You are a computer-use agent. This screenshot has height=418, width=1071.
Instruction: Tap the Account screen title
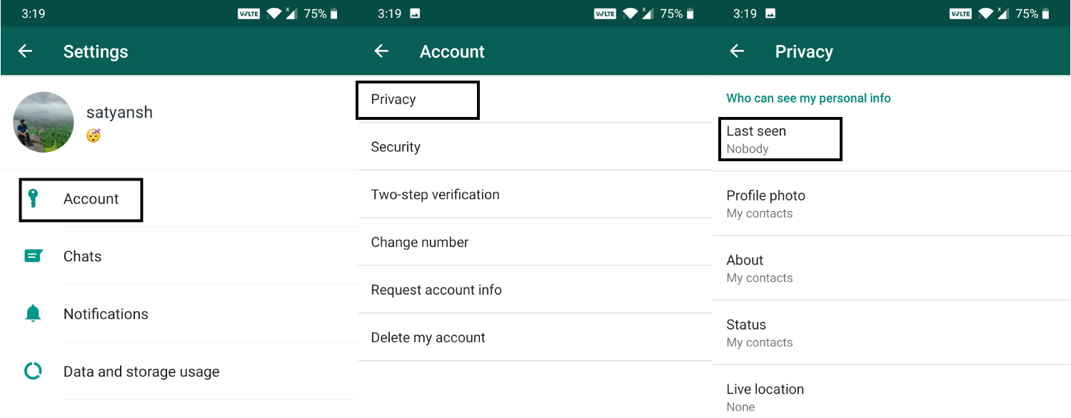click(x=452, y=52)
